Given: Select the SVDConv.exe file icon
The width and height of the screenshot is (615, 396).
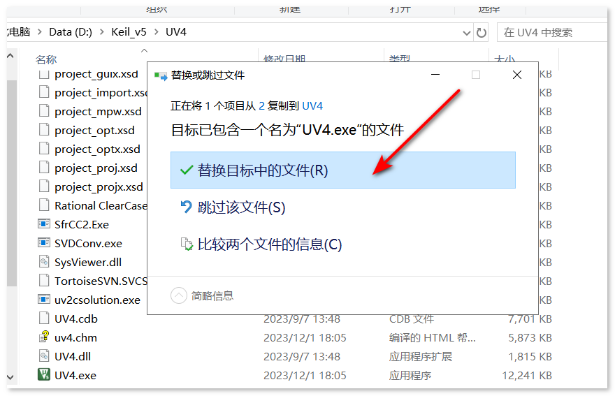Looking at the screenshot, I should tap(44, 243).
